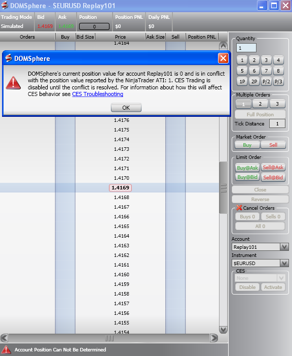Place a market Buy order
The image size is (292, 356).
(247, 145)
